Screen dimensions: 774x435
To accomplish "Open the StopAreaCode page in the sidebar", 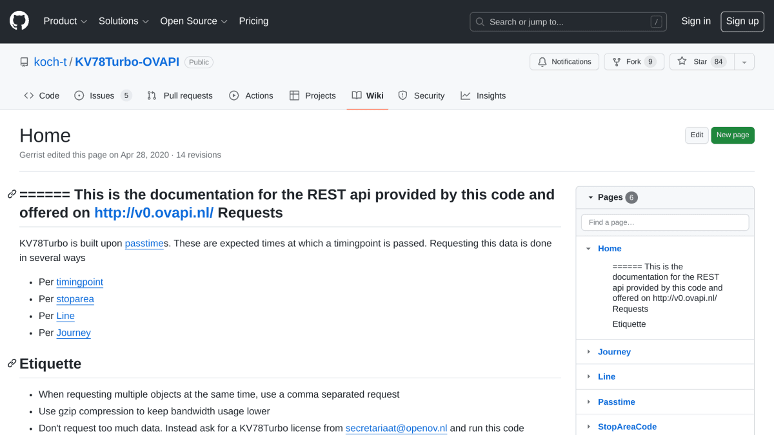I will point(628,427).
